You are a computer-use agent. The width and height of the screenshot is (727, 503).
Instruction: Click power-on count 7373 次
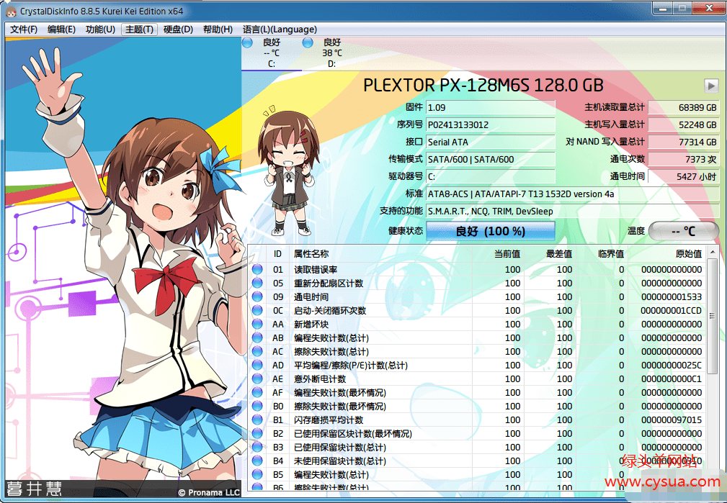684,159
